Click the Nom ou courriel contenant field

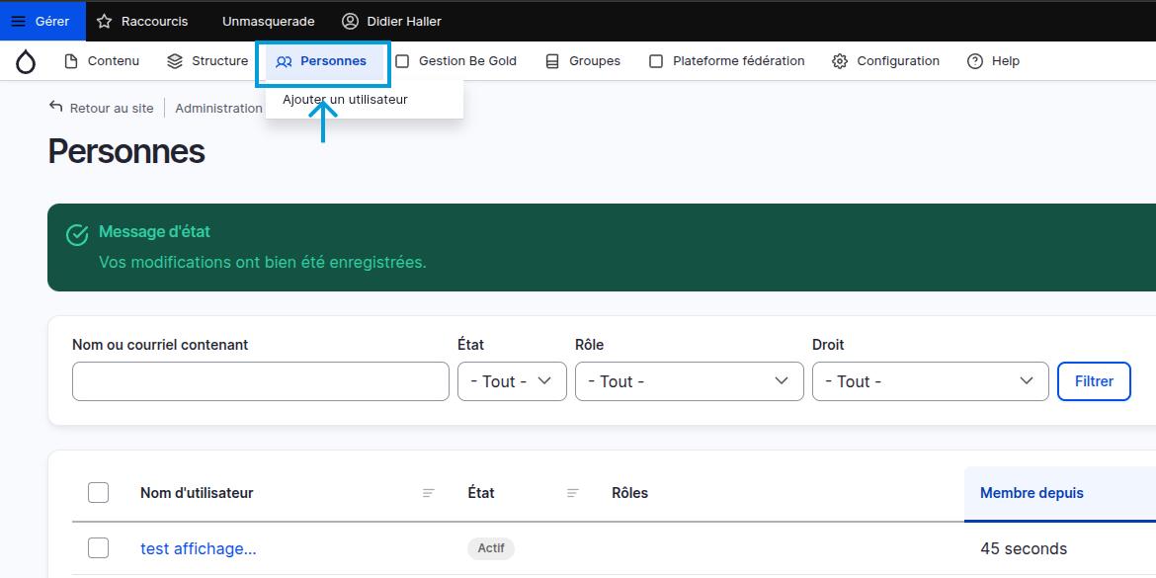pyautogui.click(x=261, y=381)
